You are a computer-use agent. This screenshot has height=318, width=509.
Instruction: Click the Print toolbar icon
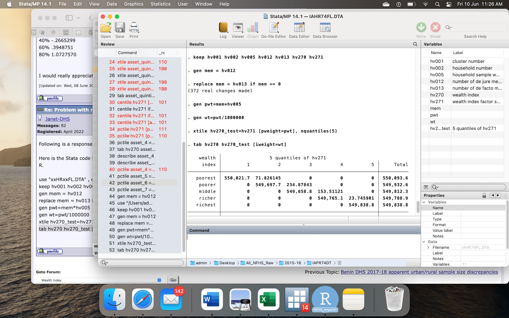134,28
